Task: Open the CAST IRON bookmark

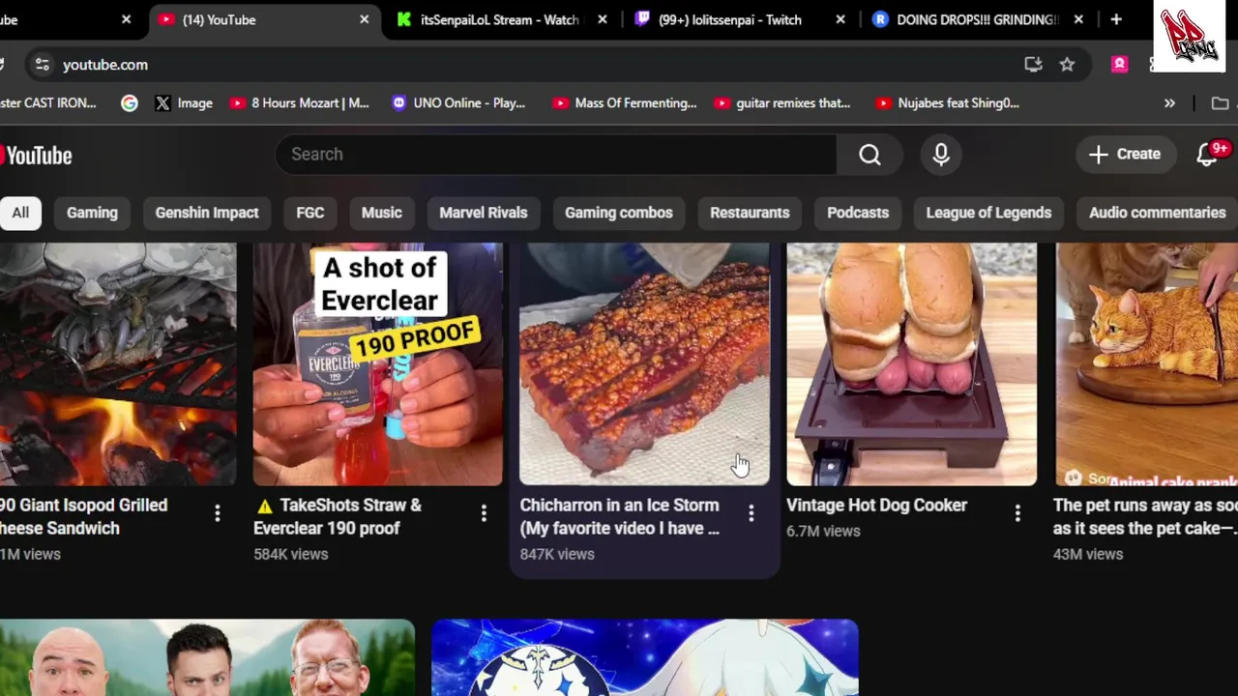Action: coord(48,102)
